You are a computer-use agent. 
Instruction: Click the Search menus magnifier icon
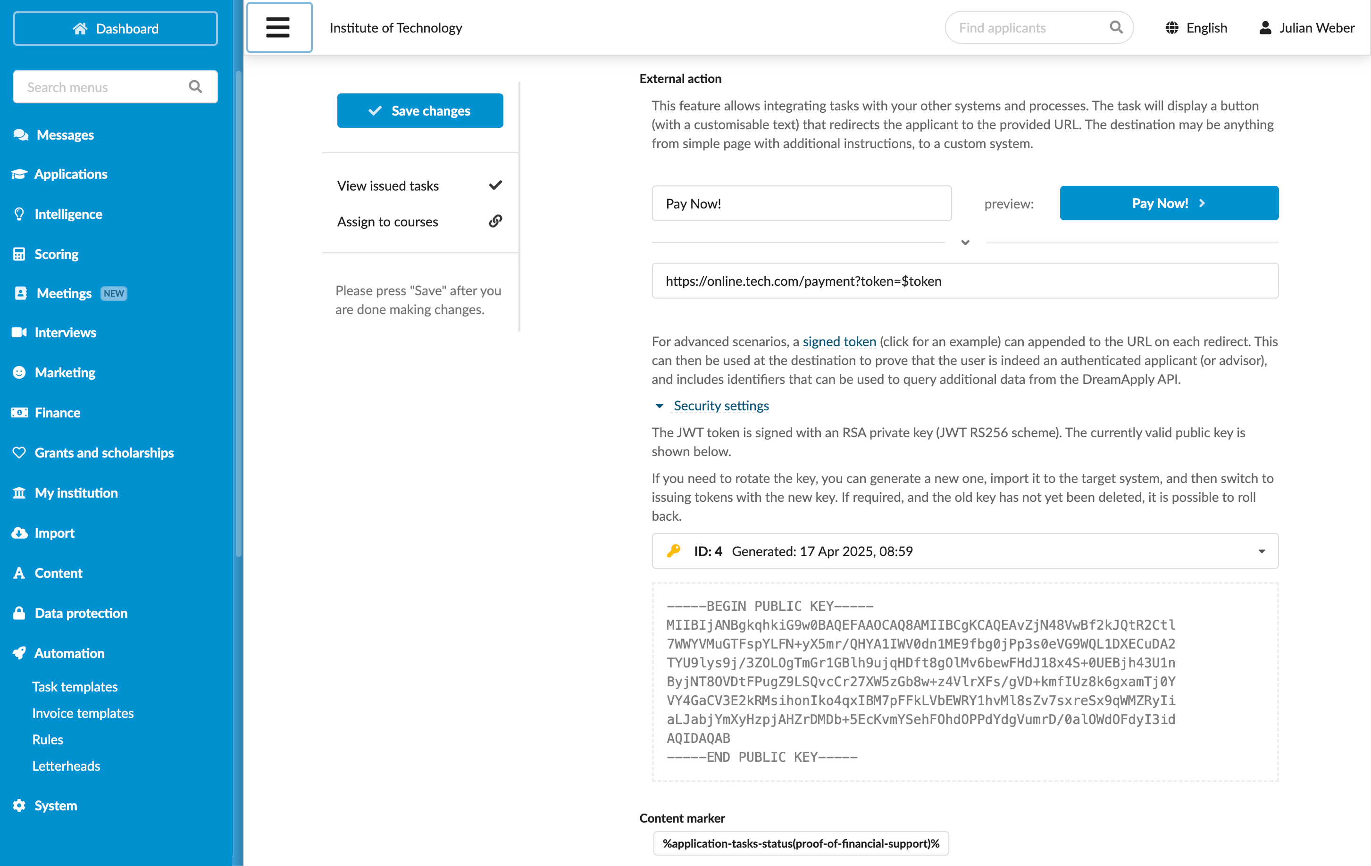pyautogui.click(x=195, y=86)
